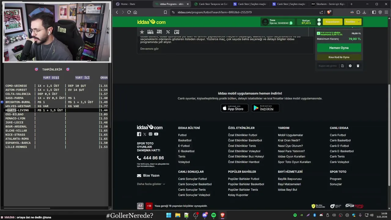Open iddaa Instagram icon in footer
Image resolution: width=391 pixels, height=220 pixels.
coord(150,134)
